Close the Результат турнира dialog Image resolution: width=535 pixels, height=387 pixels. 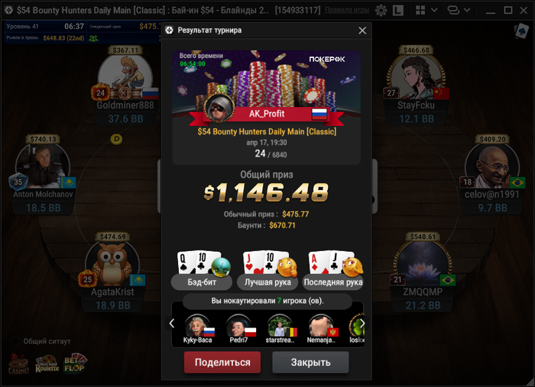point(362,31)
